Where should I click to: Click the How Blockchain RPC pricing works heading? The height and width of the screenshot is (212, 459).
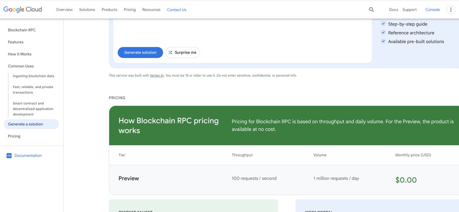coord(169,125)
